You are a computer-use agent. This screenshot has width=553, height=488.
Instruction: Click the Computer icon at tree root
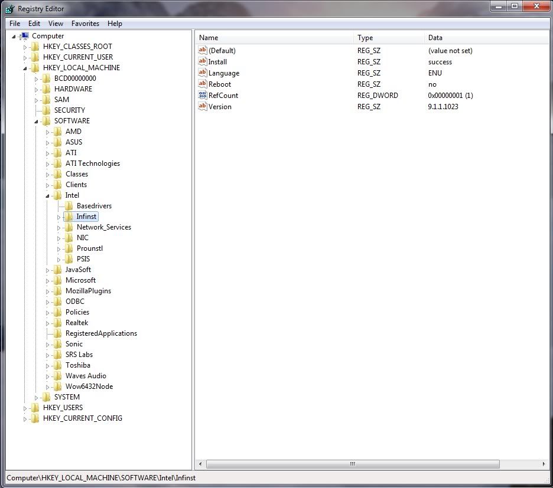(25, 35)
